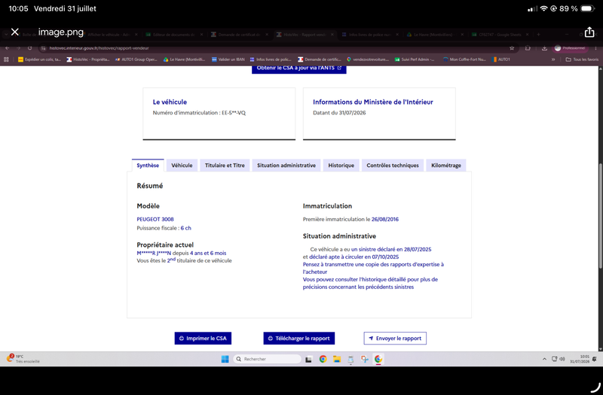This screenshot has height=395, width=603.
Task: Click the Le véhicule card heading
Action: [x=170, y=102]
